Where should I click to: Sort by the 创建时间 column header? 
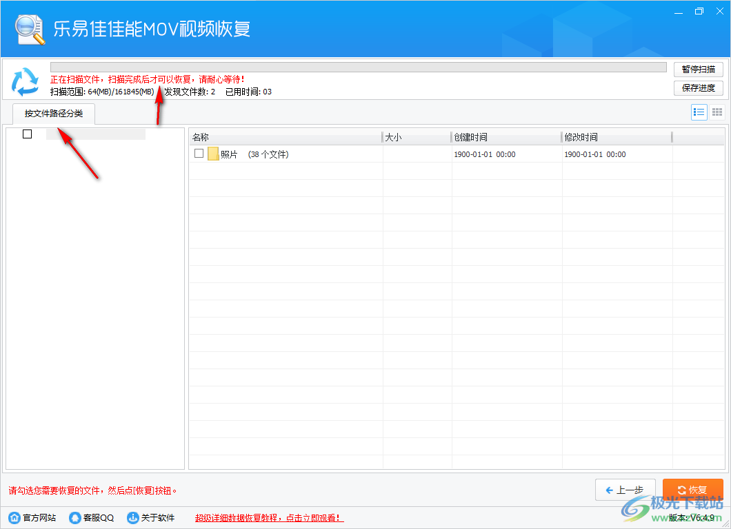click(506, 137)
